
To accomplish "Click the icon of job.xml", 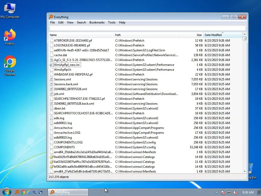I will tap(51, 94).
